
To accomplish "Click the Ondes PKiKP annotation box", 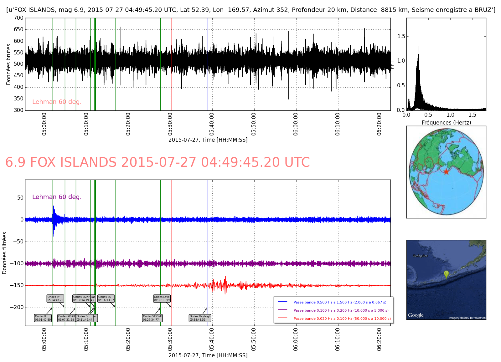I will (x=66, y=318).
